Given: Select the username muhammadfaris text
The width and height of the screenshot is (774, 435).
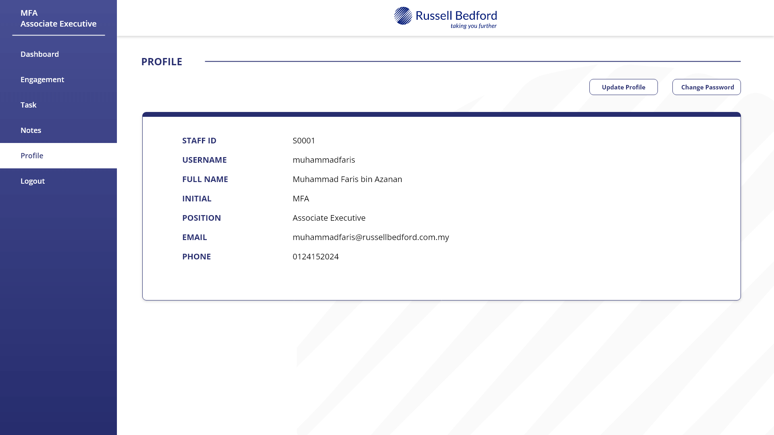Looking at the screenshot, I should (324, 159).
